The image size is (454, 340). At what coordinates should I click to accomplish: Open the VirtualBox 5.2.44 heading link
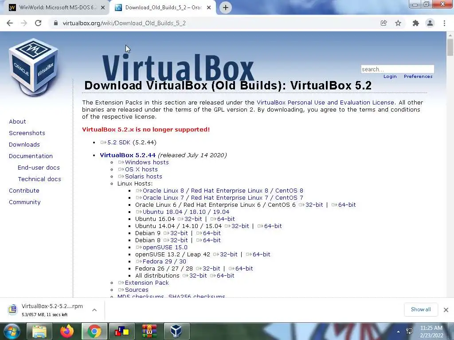128,155
